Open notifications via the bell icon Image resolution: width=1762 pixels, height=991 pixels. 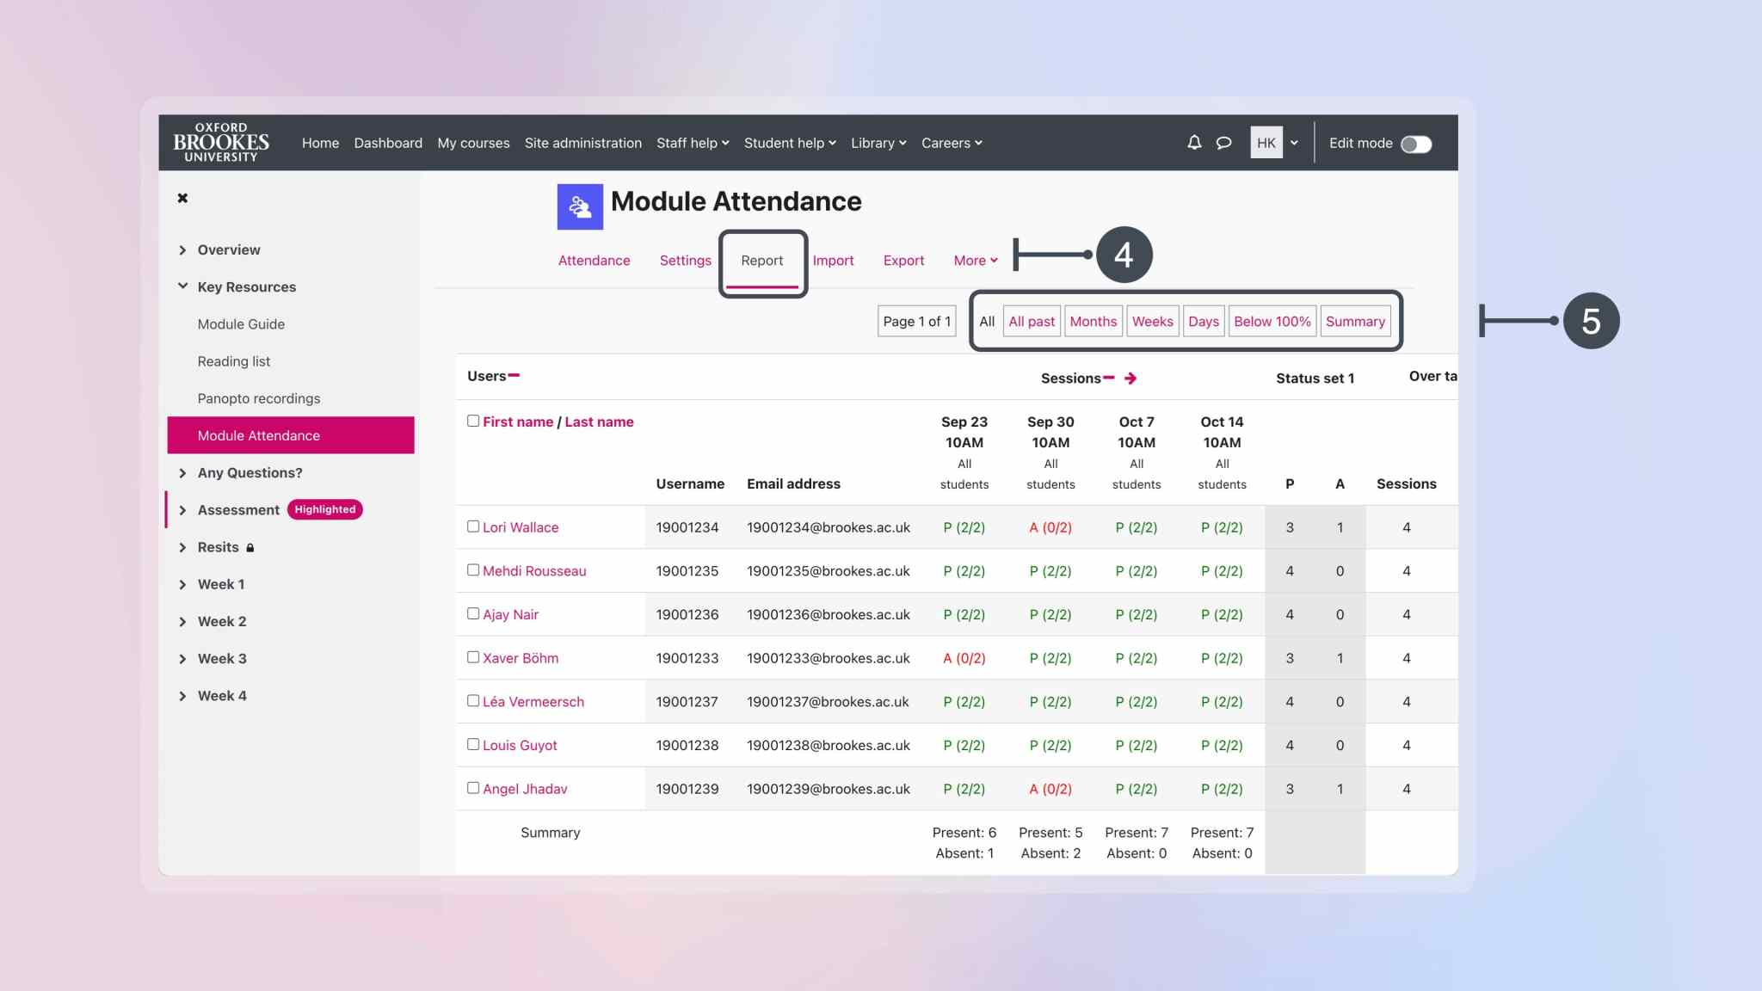[x=1194, y=143]
